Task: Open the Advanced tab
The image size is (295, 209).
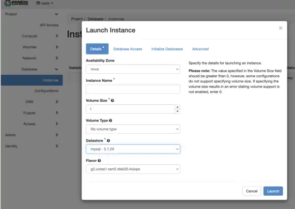Action: point(200,49)
